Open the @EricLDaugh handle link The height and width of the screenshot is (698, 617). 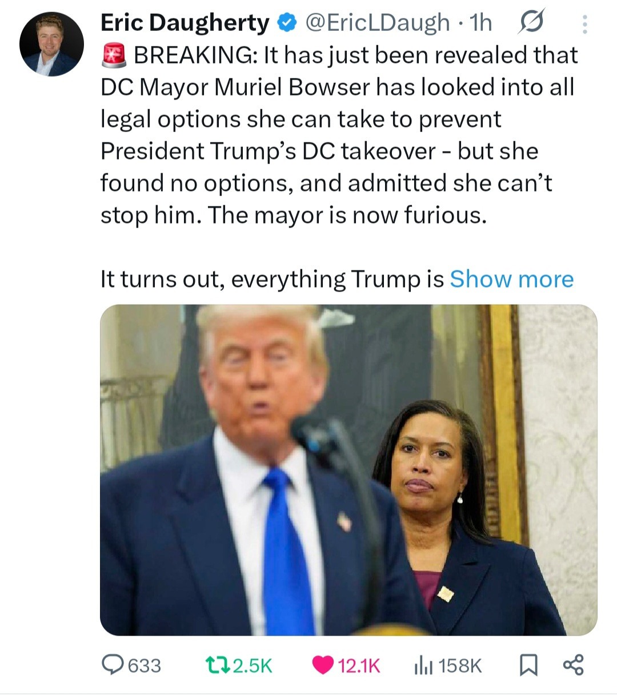[x=378, y=23]
